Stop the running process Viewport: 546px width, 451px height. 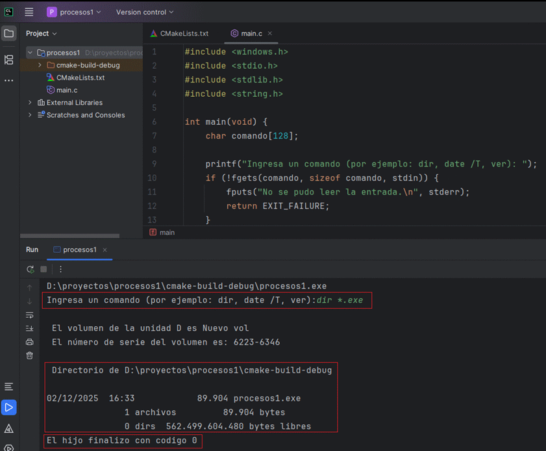(43, 269)
